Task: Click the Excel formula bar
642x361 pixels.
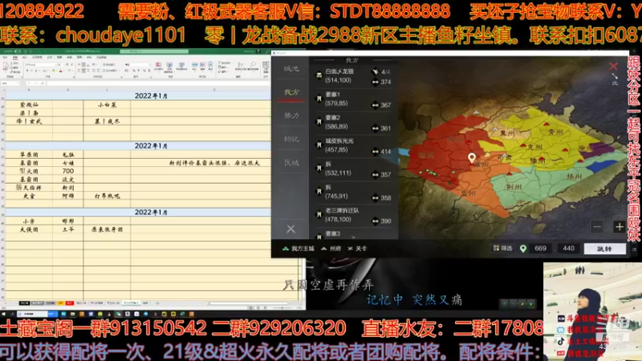Action: point(157,83)
